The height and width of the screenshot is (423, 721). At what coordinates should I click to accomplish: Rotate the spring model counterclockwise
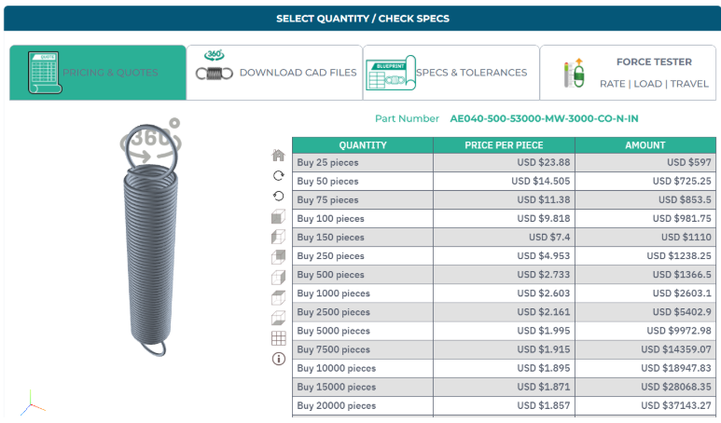(x=278, y=196)
